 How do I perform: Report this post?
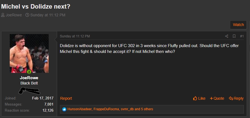pos(66,98)
